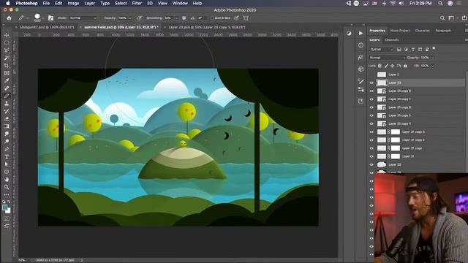Switch to the Layer 29.psb document tab
This screenshot has height=263, width=468.
[x=207, y=27]
